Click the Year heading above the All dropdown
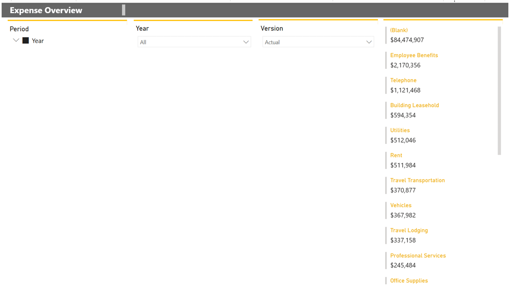510x290 pixels. (x=142, y=29)
